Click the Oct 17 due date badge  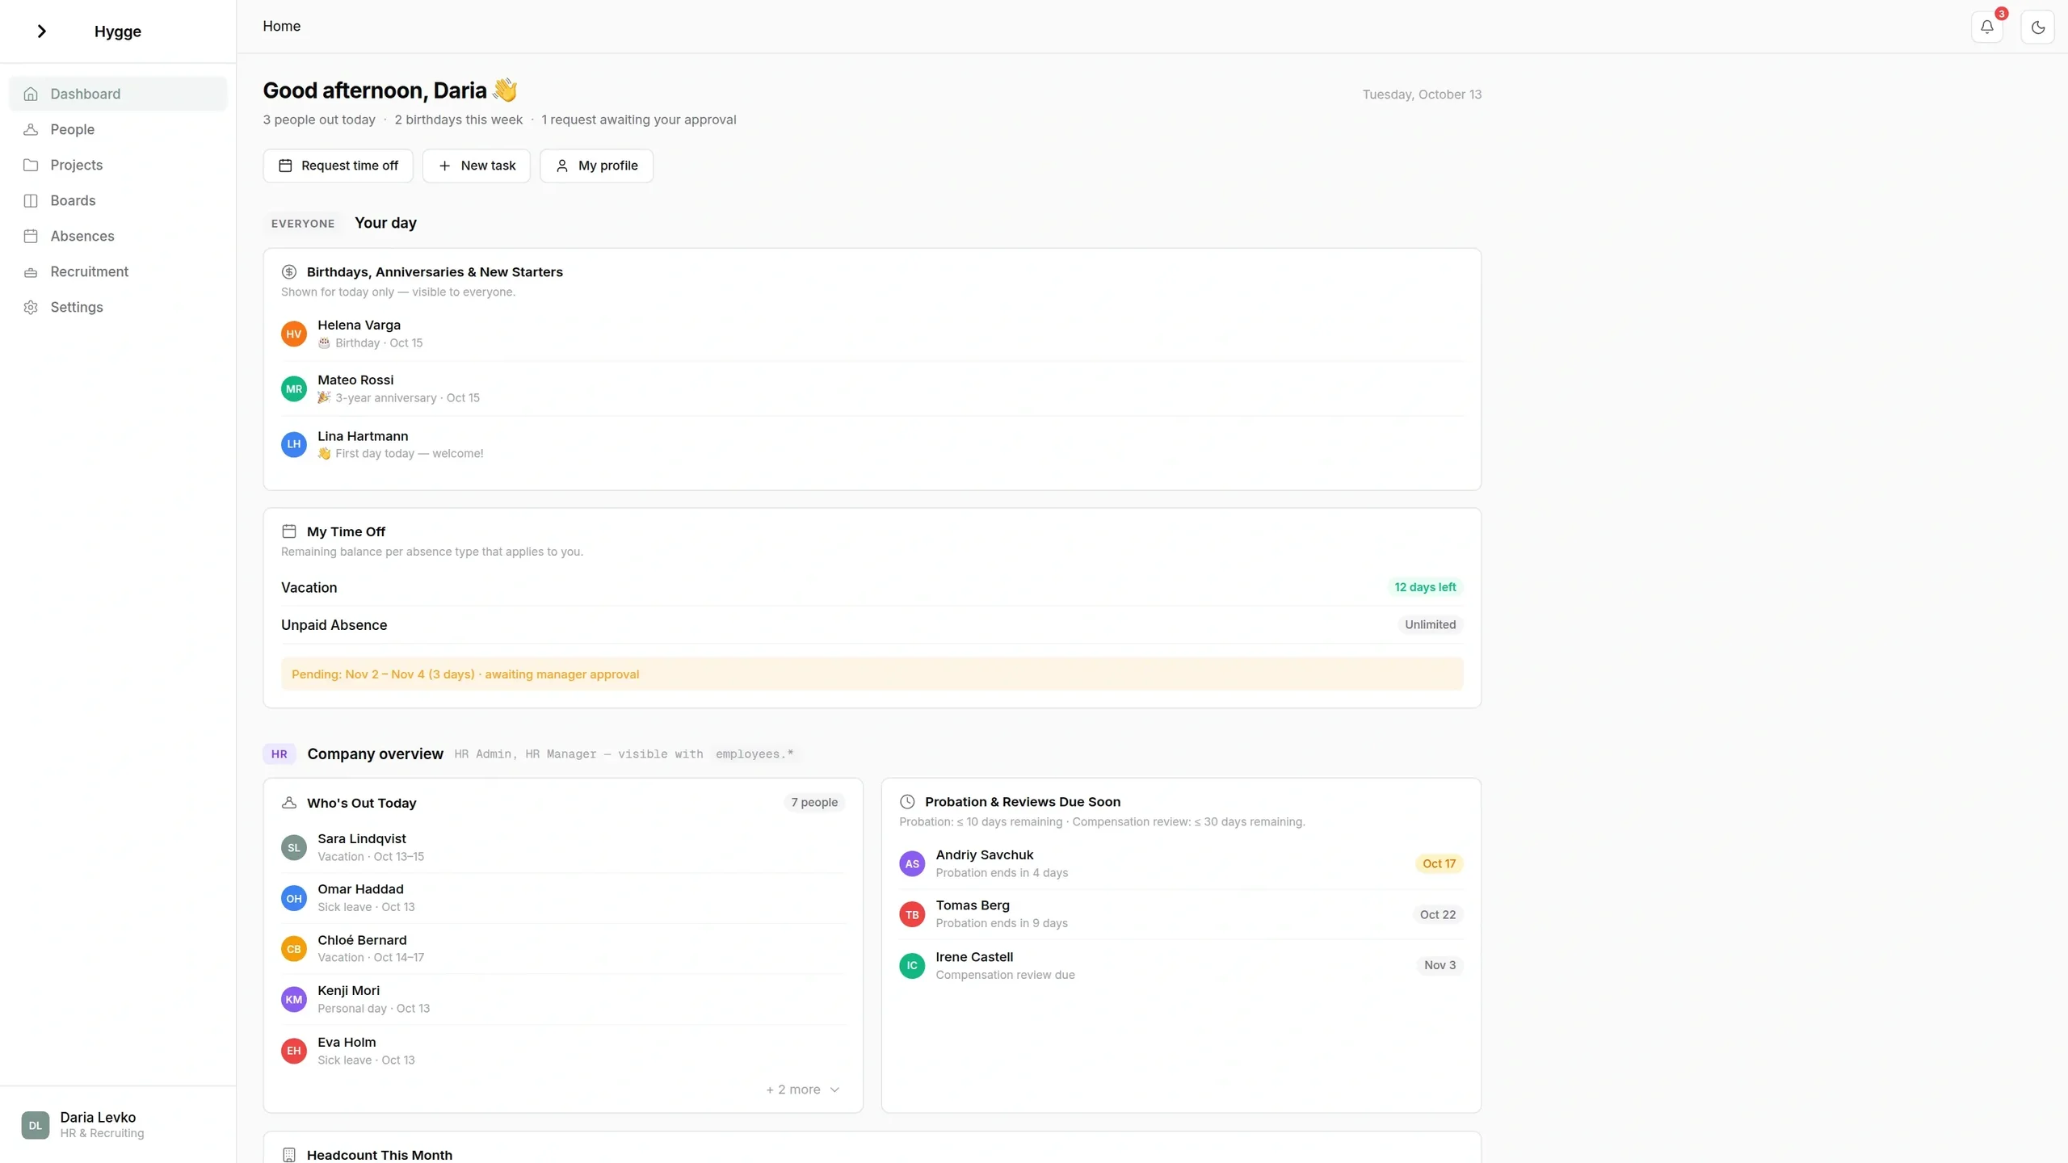(1439, 863)
